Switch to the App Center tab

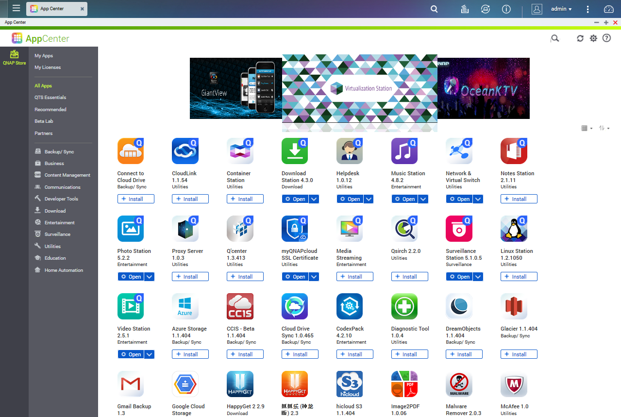57,9
